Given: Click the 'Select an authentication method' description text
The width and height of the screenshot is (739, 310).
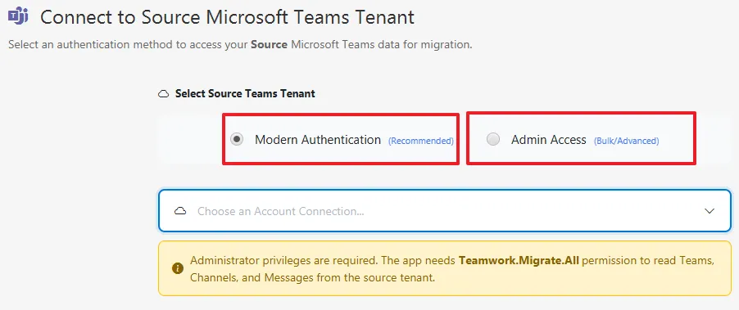Looking at the screenshot, I should (240, 45).
